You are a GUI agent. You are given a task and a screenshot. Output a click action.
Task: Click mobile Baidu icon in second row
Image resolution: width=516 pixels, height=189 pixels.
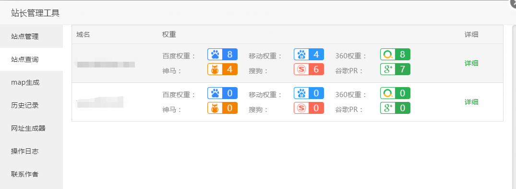pos(301,93)
